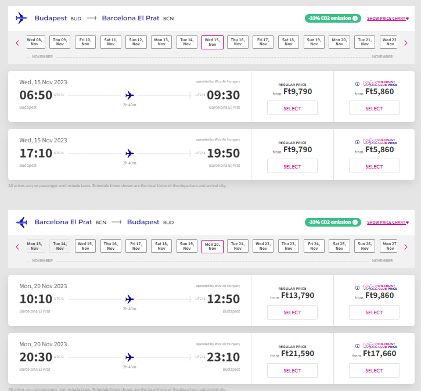Screen dimensions: 421x391
Task: Choose Tue 21, Nov return date tab
Action: [238, 246]
